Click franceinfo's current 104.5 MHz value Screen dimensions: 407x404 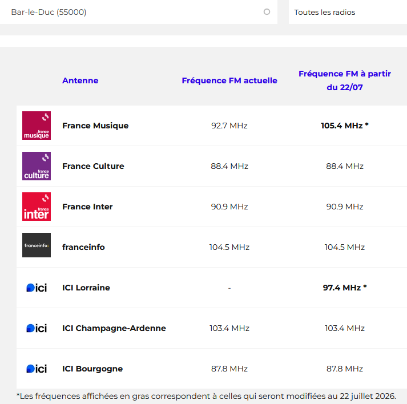click(x=229, y=247)
